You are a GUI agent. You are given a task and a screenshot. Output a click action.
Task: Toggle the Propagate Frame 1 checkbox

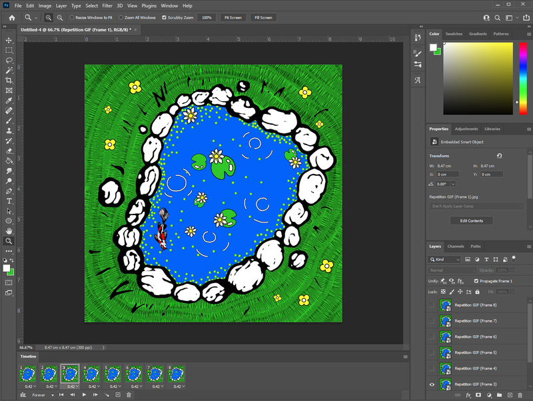click(x=476, y=281)
